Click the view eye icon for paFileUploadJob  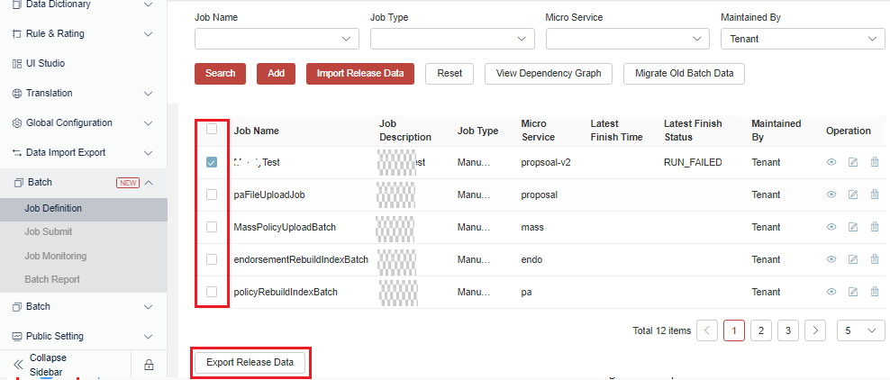pos(831,195)
